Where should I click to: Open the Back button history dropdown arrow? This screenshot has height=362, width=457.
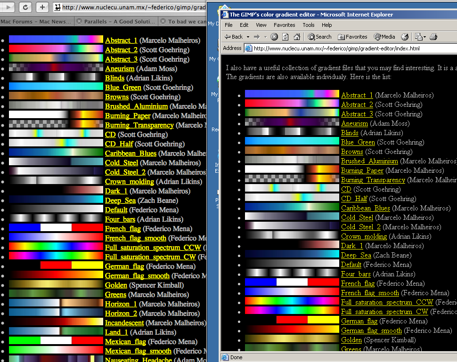tap(248, 37)
